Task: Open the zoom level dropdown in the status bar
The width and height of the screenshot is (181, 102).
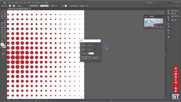Action: (13, 100)
